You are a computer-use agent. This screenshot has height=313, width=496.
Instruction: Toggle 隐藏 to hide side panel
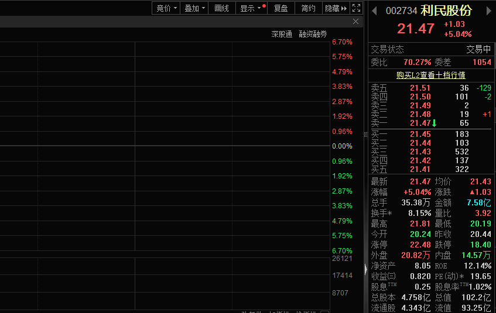(x=332, y=8)
